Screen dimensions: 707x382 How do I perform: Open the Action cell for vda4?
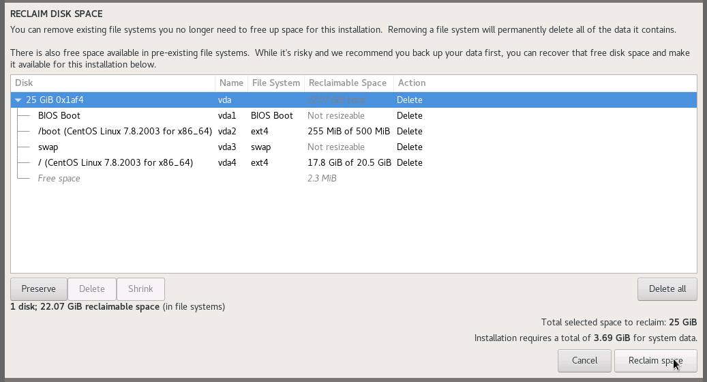pyautogui.click(x=410, y=163)
